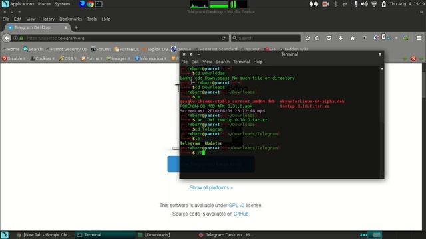Click the Firefox Search input field
This screenshot has height=239, width=426.
(x=266, y=38)
